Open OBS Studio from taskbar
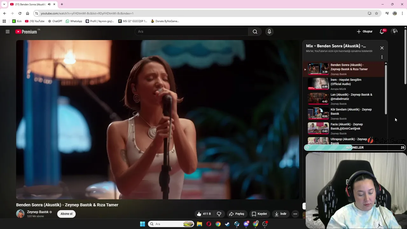407x229 pixels. point(265,224)
